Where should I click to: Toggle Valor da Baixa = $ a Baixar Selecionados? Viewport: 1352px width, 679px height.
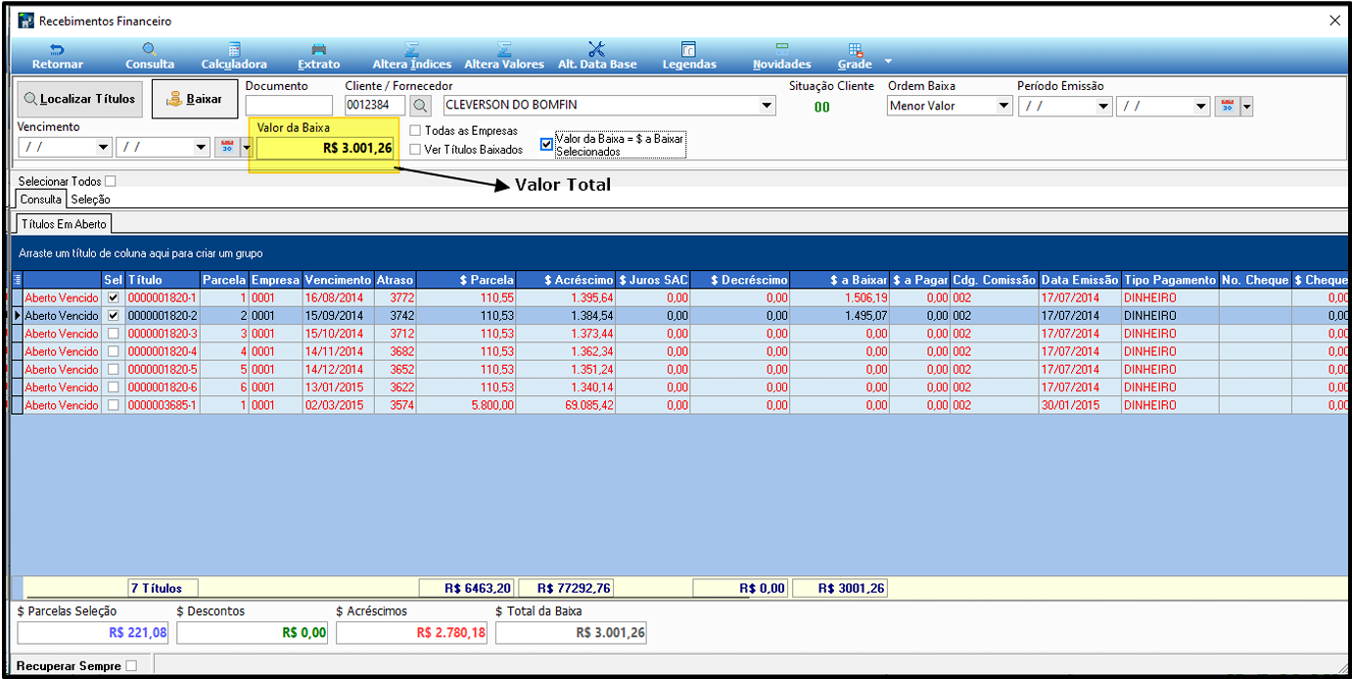(546, 145)
